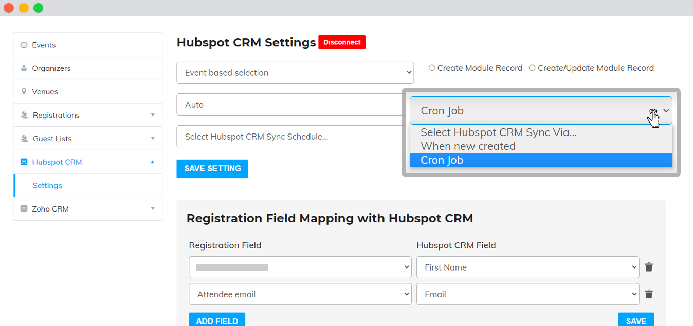Open the Hubspot CRM Sync Schedule dropdown
Screen dimensions: 693x326
pos(289,137)
